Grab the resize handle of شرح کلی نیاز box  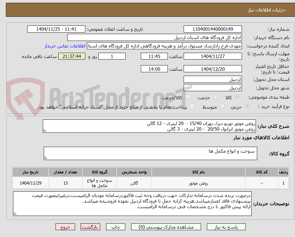click(x=45, y=131)
